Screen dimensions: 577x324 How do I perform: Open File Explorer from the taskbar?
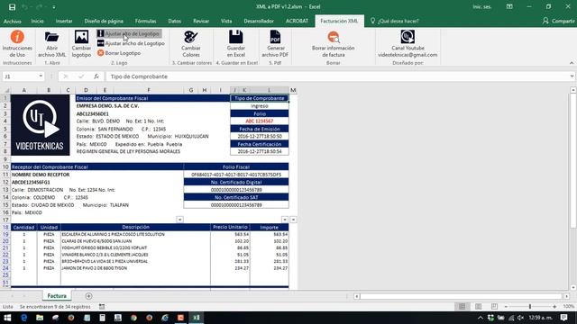point(40,318)
